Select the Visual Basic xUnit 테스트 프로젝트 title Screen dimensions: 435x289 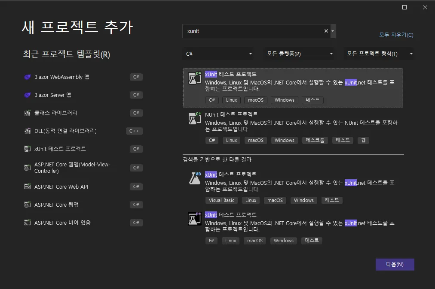coord(230,175)
